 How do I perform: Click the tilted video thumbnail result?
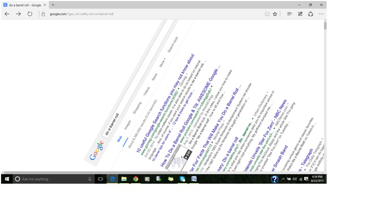pyautogui.click(x=178, y=157)
